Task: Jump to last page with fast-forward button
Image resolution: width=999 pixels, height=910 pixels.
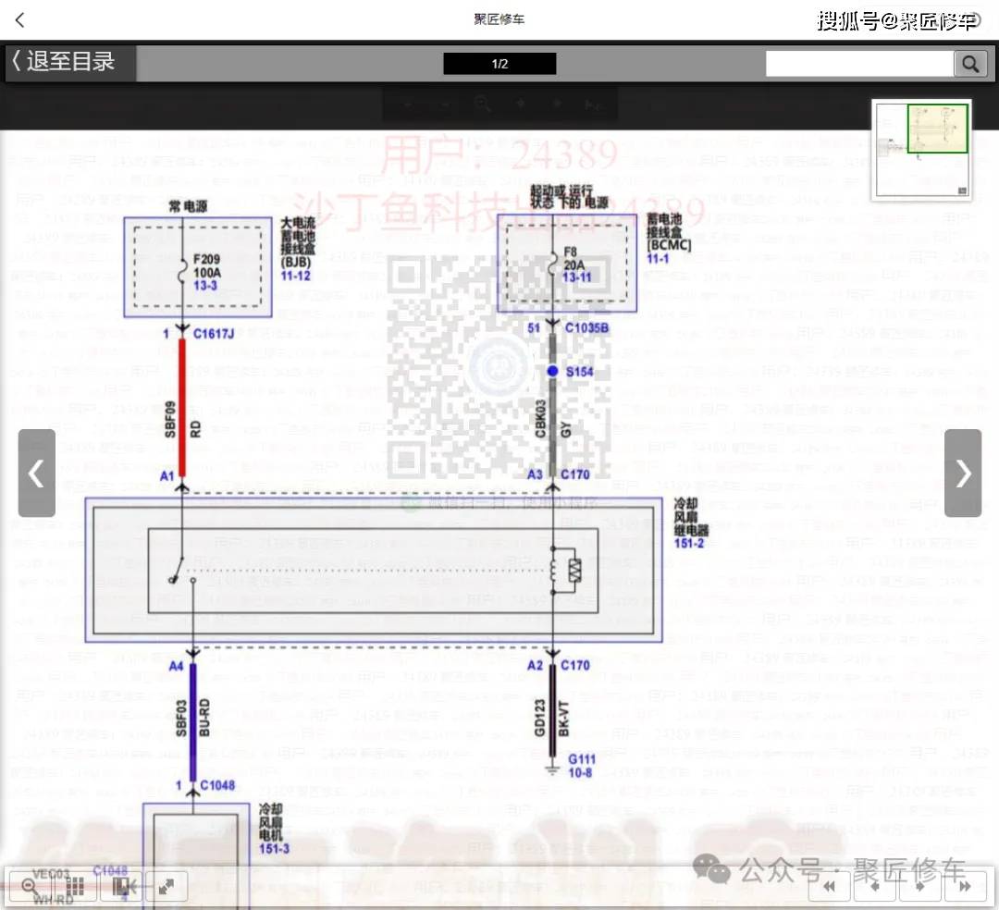Action: pos(965,886)
